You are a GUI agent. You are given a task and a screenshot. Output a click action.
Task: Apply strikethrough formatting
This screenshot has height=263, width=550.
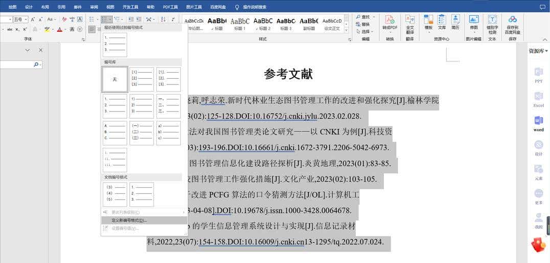tap(10, 29)
